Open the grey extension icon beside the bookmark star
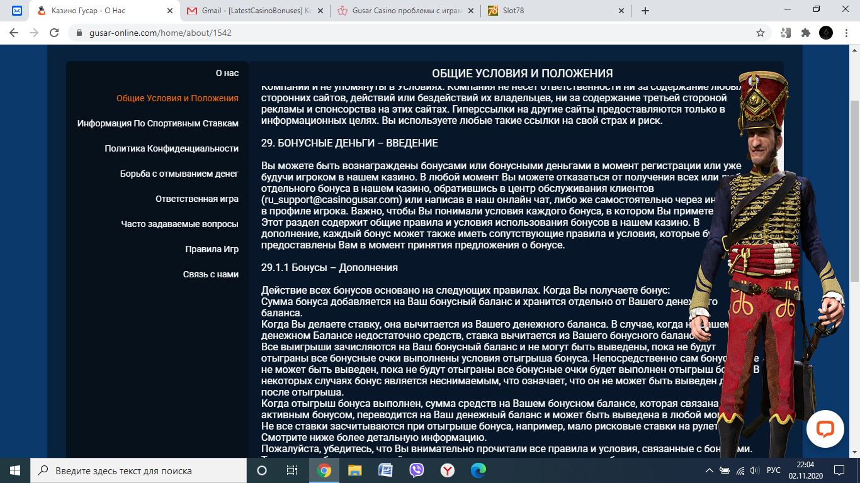Screen dimensions: 860x483 (785, 33)
